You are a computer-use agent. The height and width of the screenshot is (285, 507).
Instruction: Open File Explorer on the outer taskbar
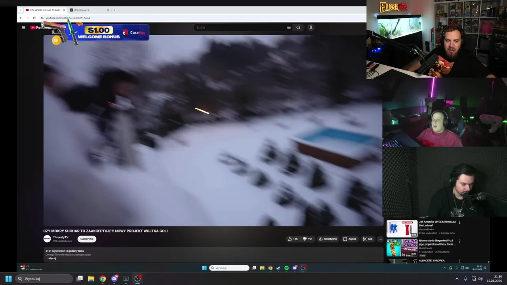[91, 279]
